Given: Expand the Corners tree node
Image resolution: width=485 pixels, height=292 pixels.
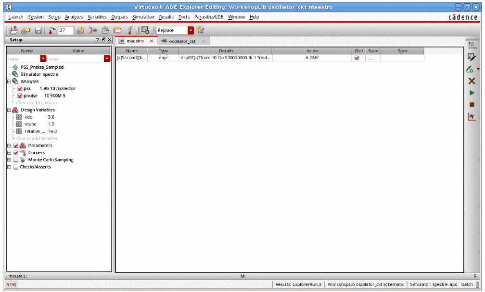Looking at the screenshot, I should pyautogui.click(x=9, y=152).
